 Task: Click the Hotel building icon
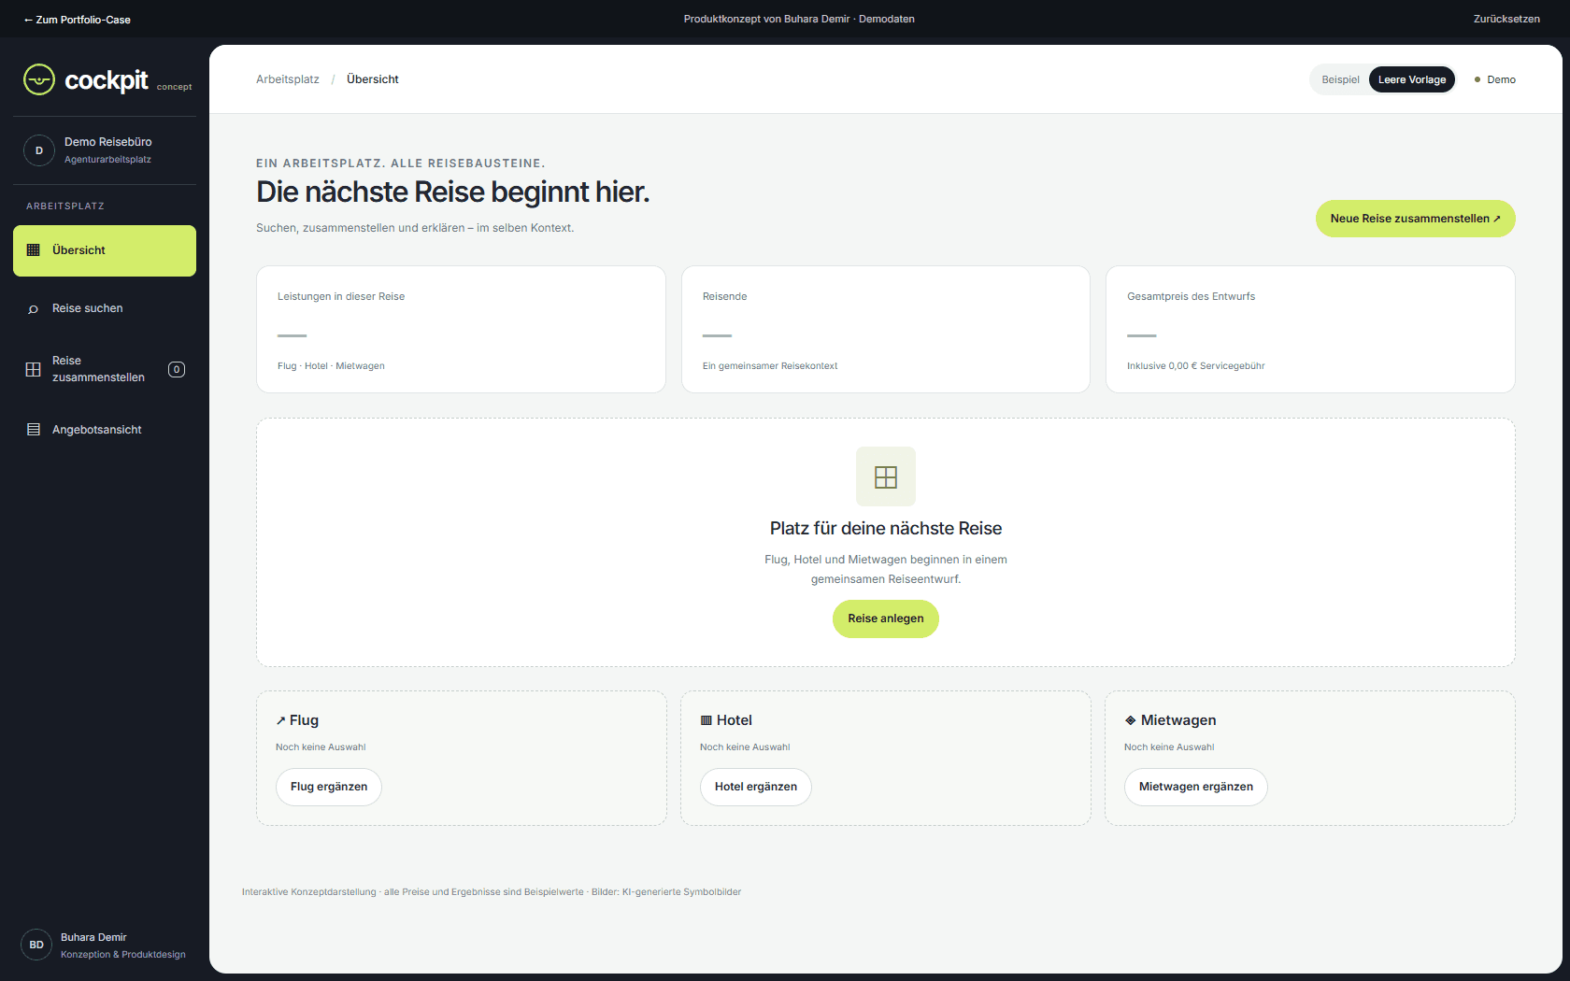tap(706, 720)
